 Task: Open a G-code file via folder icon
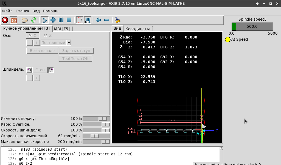24,20
